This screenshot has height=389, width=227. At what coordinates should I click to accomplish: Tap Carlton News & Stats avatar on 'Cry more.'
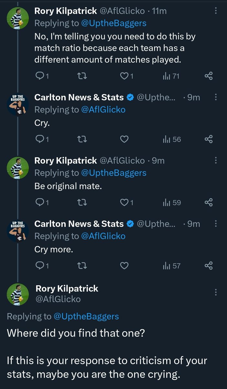tap(18, 231)
